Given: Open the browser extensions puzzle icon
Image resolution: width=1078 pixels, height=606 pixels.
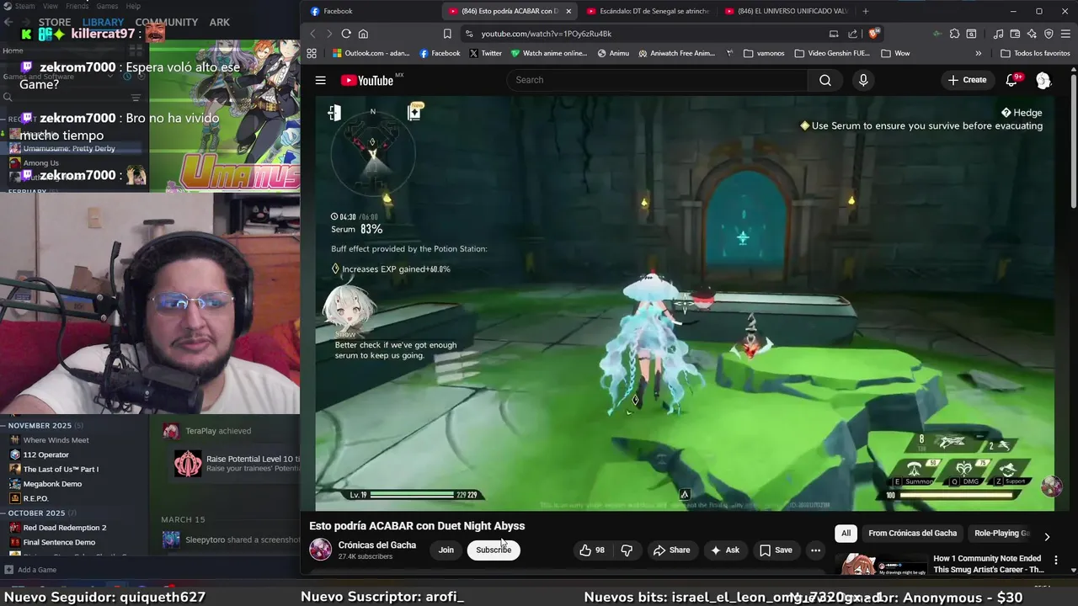Looking at the screenshot, I should coord(954,34).
